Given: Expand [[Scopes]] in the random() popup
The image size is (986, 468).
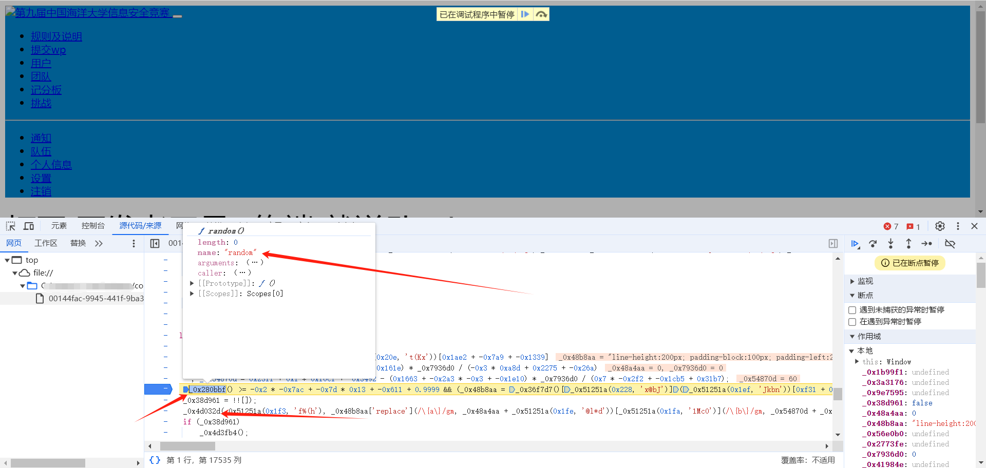Looking at the screenshot, I should 192,294.
